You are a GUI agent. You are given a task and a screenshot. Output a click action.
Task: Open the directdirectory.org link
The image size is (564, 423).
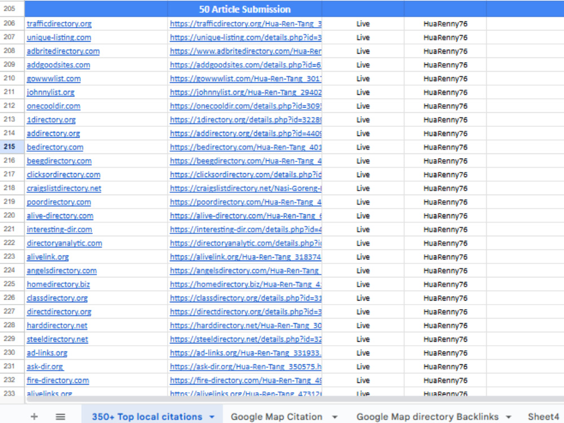(x=59, y=311)
